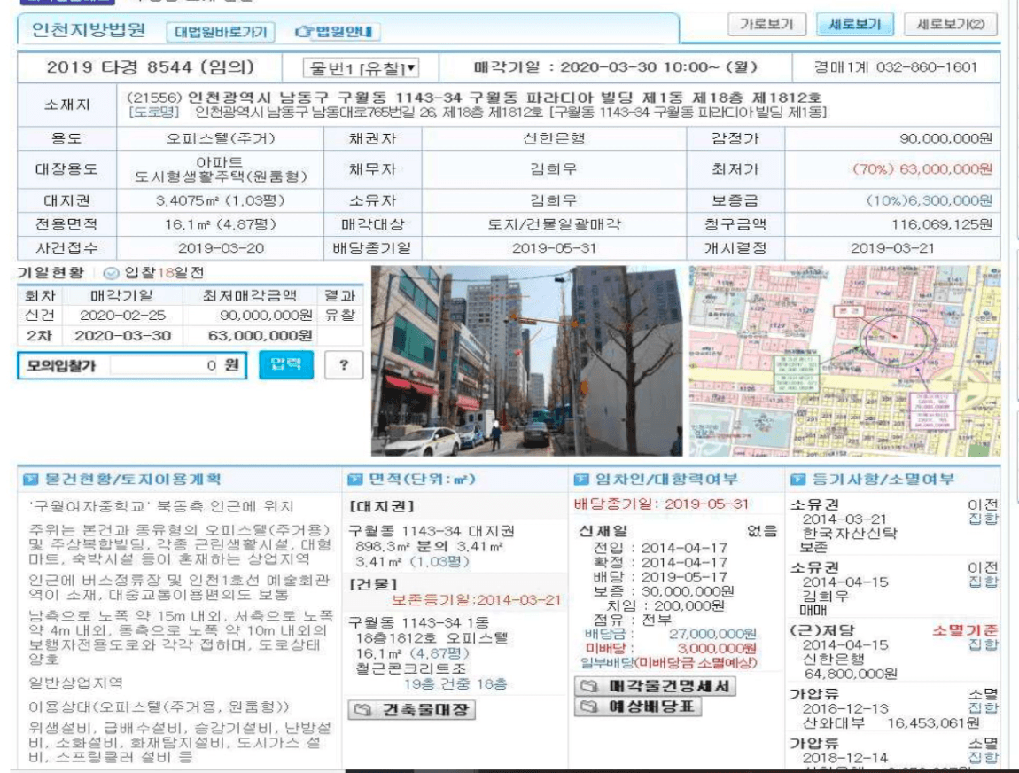This screenshot has height=773, width=1019.
Task: Click the 면적(단위:㎡) section arrow icon
Action: [354, 480]
